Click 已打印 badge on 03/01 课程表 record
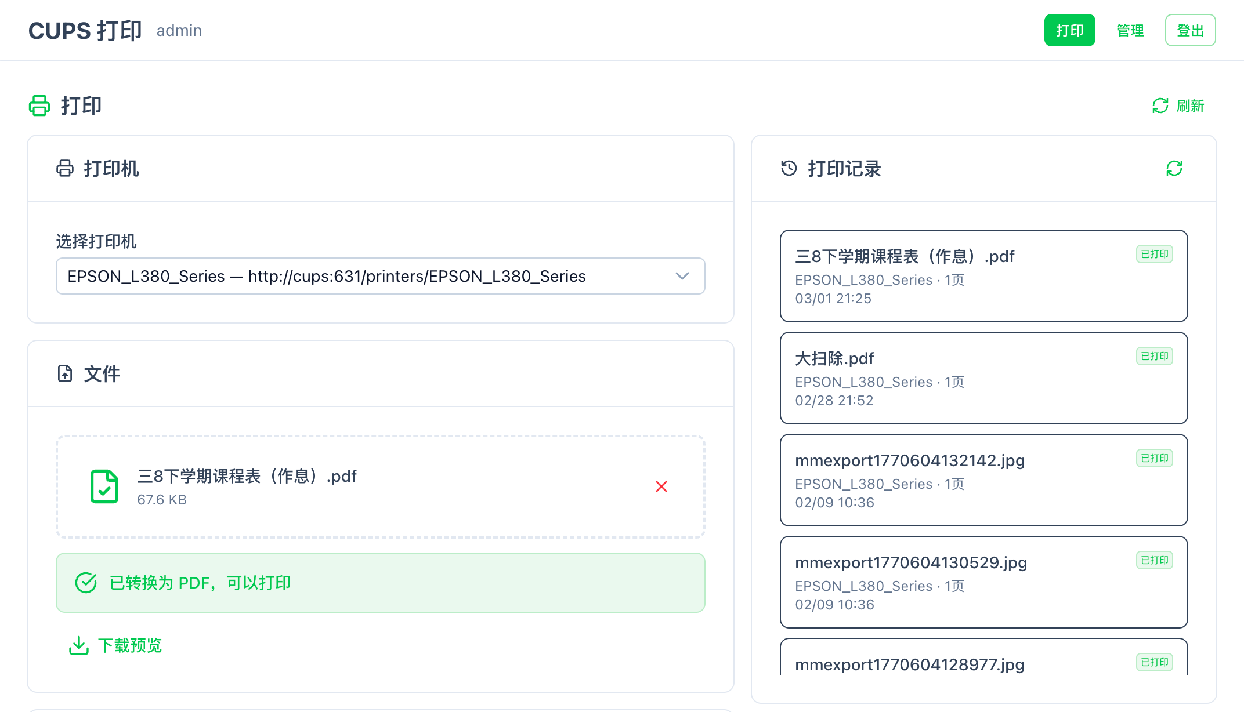Screen dimensions: 1244x712 (1154, 254)
